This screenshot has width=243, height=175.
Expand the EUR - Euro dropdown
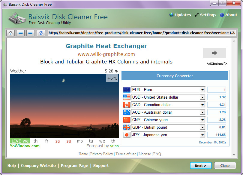pyautogui.click(x=202, y=90)
